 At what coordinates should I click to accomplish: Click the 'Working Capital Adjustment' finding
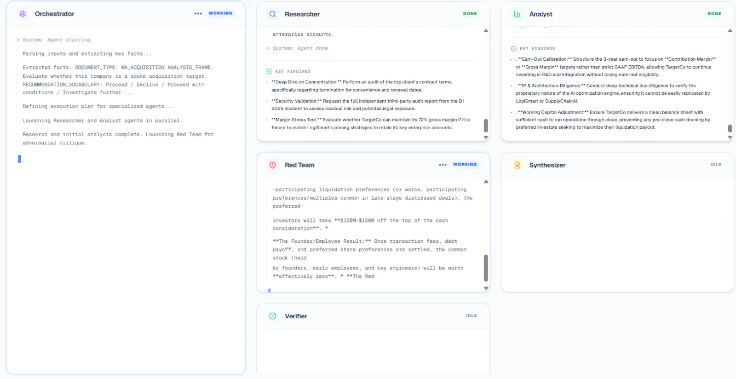pos(613,120)
